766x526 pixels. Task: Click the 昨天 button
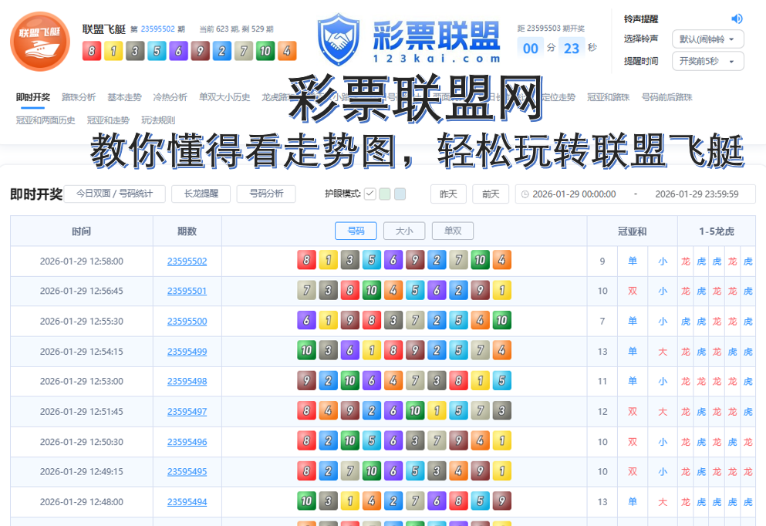[447, 194]
